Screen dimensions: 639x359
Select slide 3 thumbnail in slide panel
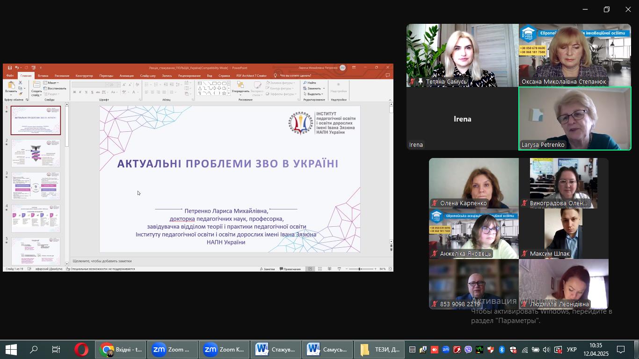36,186
